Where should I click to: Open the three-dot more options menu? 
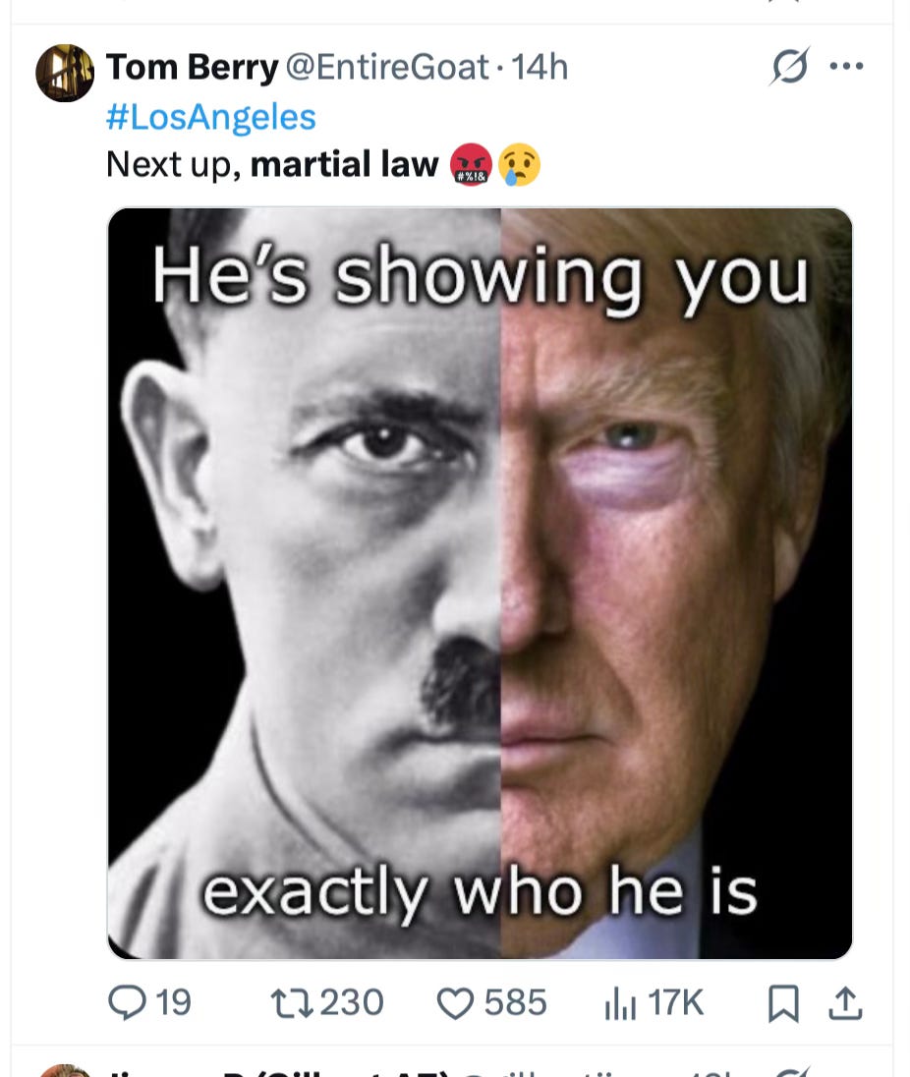[846, 67]
